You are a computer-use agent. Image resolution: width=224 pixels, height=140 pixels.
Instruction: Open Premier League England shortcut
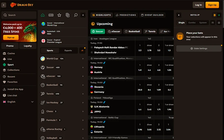tap(63, 41)
